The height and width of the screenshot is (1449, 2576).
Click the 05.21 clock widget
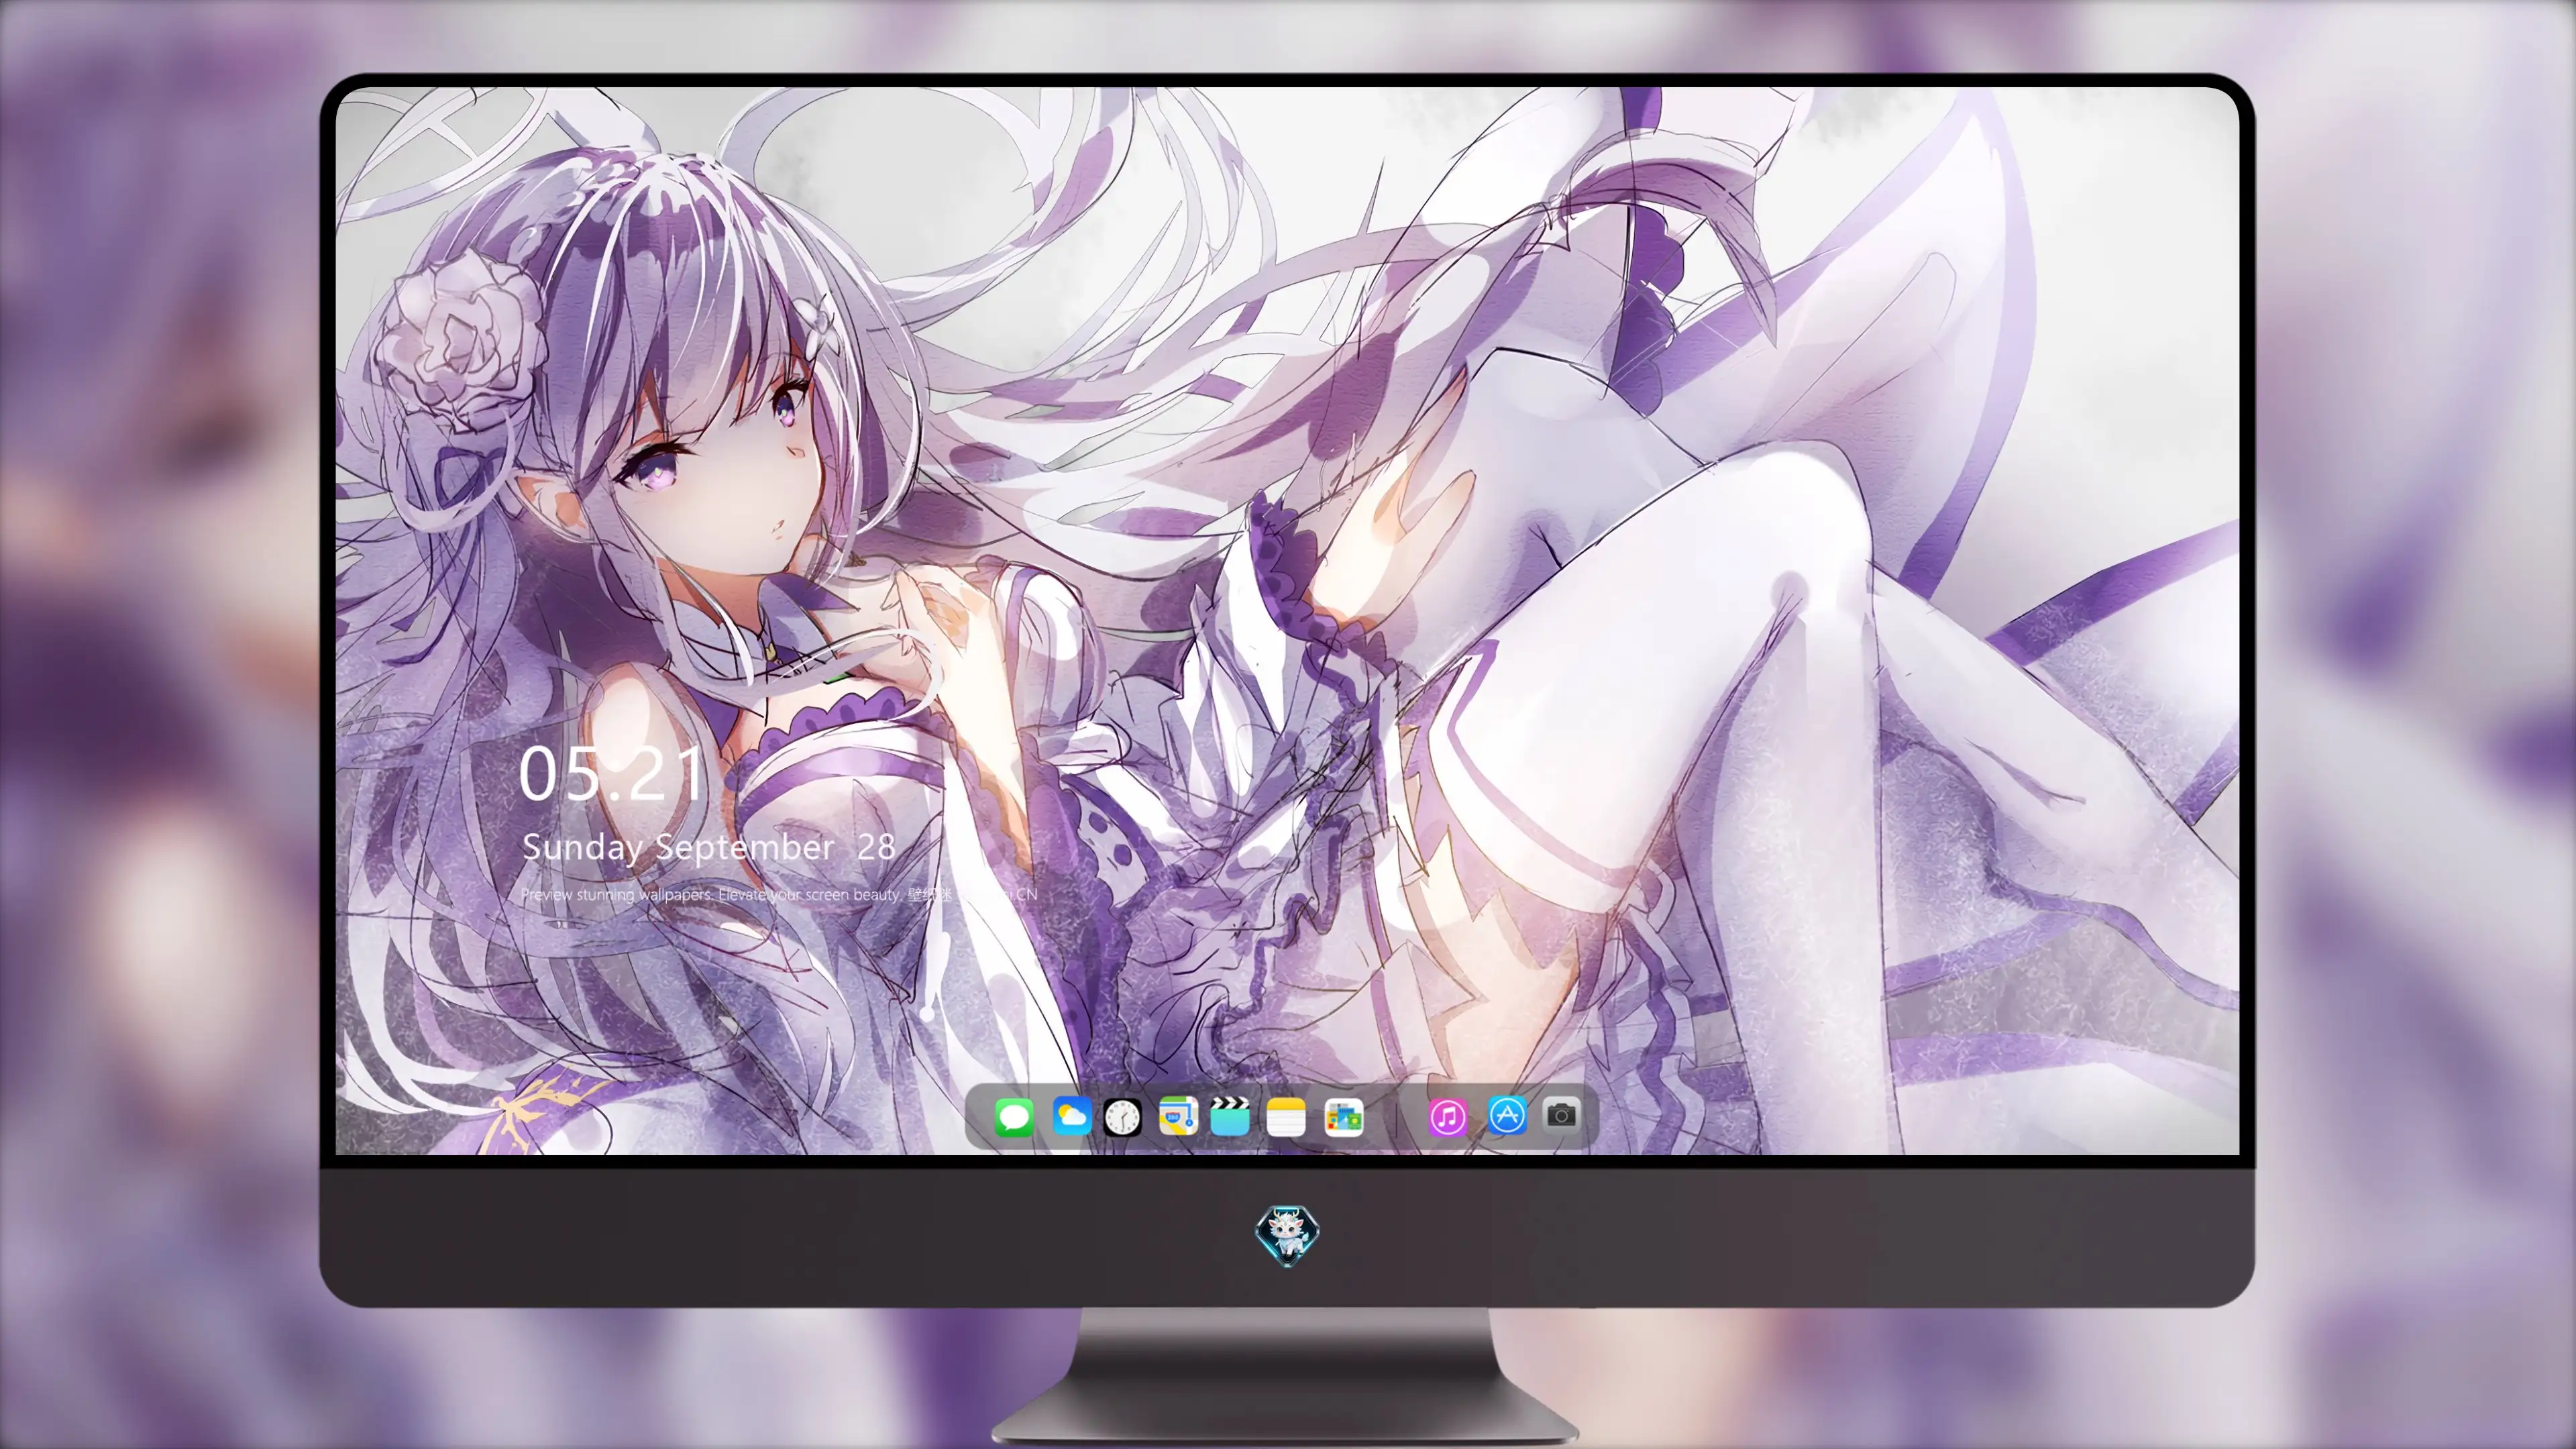coord(611,774)
